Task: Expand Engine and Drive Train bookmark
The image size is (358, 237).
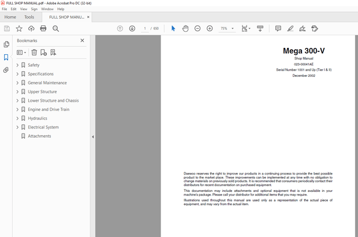Action: point(17,109)
